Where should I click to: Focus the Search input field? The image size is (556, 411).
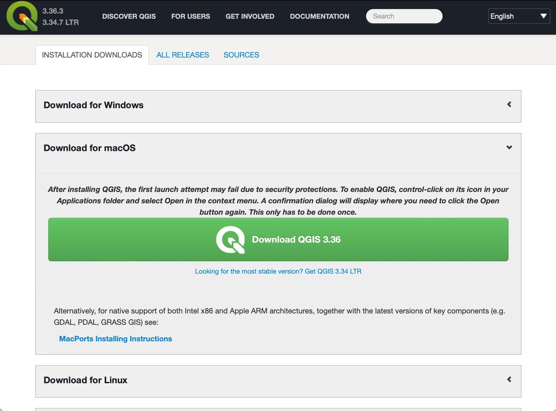click(404, 16)
